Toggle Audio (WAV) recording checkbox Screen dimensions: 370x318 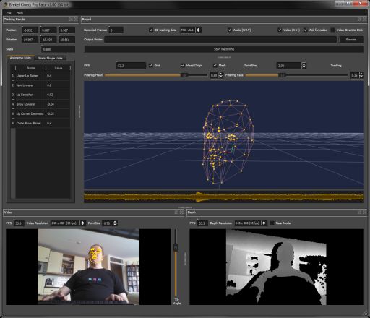click(x=230, y=30)
